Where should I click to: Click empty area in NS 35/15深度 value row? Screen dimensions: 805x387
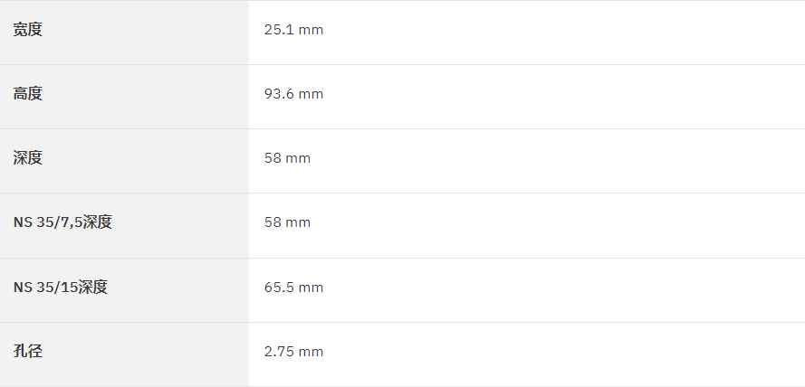[x=565, y=290]
